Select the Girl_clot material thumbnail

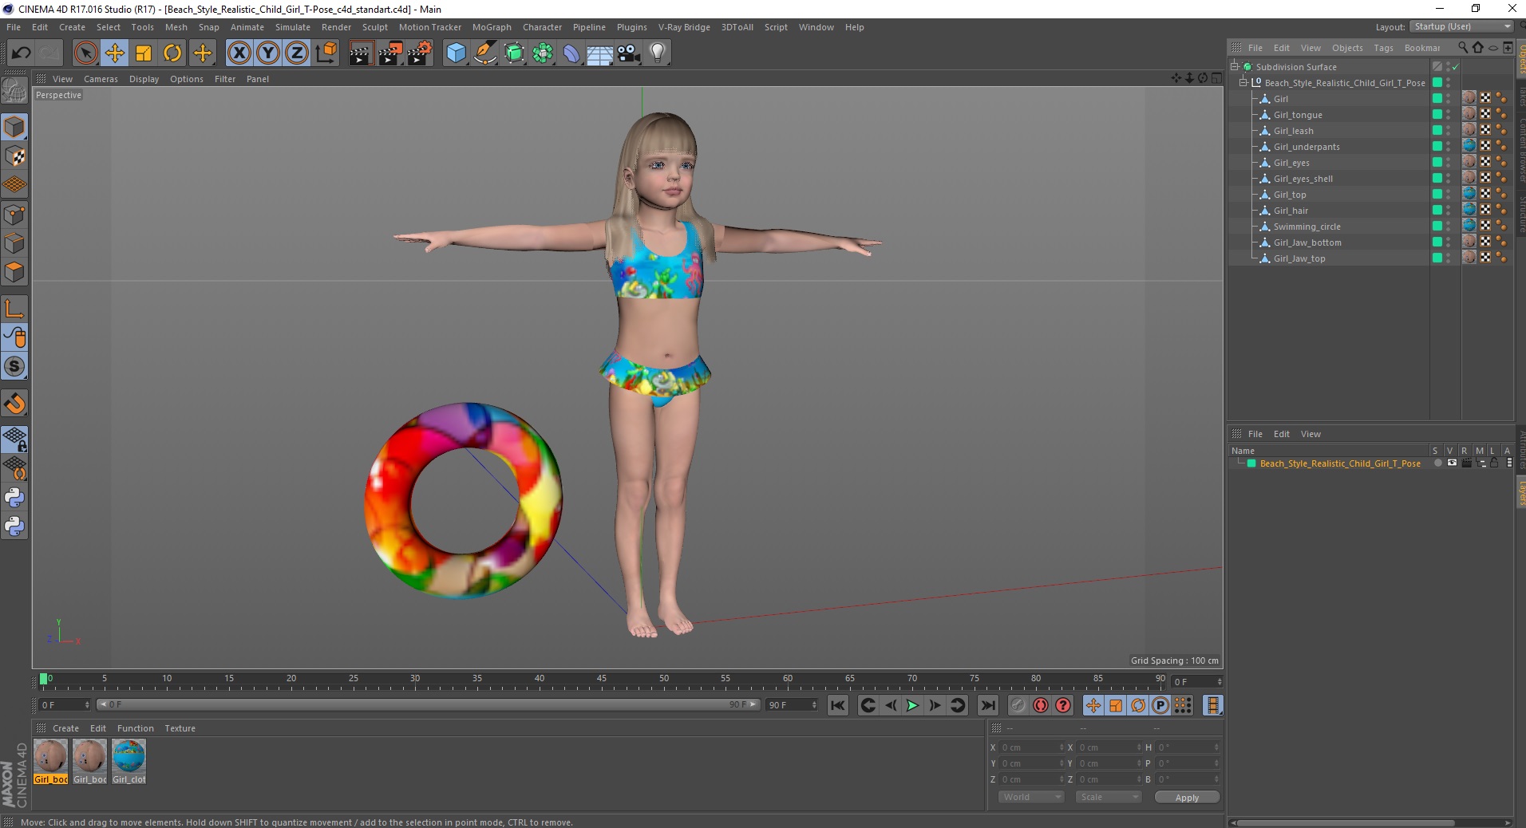point(128,762)
